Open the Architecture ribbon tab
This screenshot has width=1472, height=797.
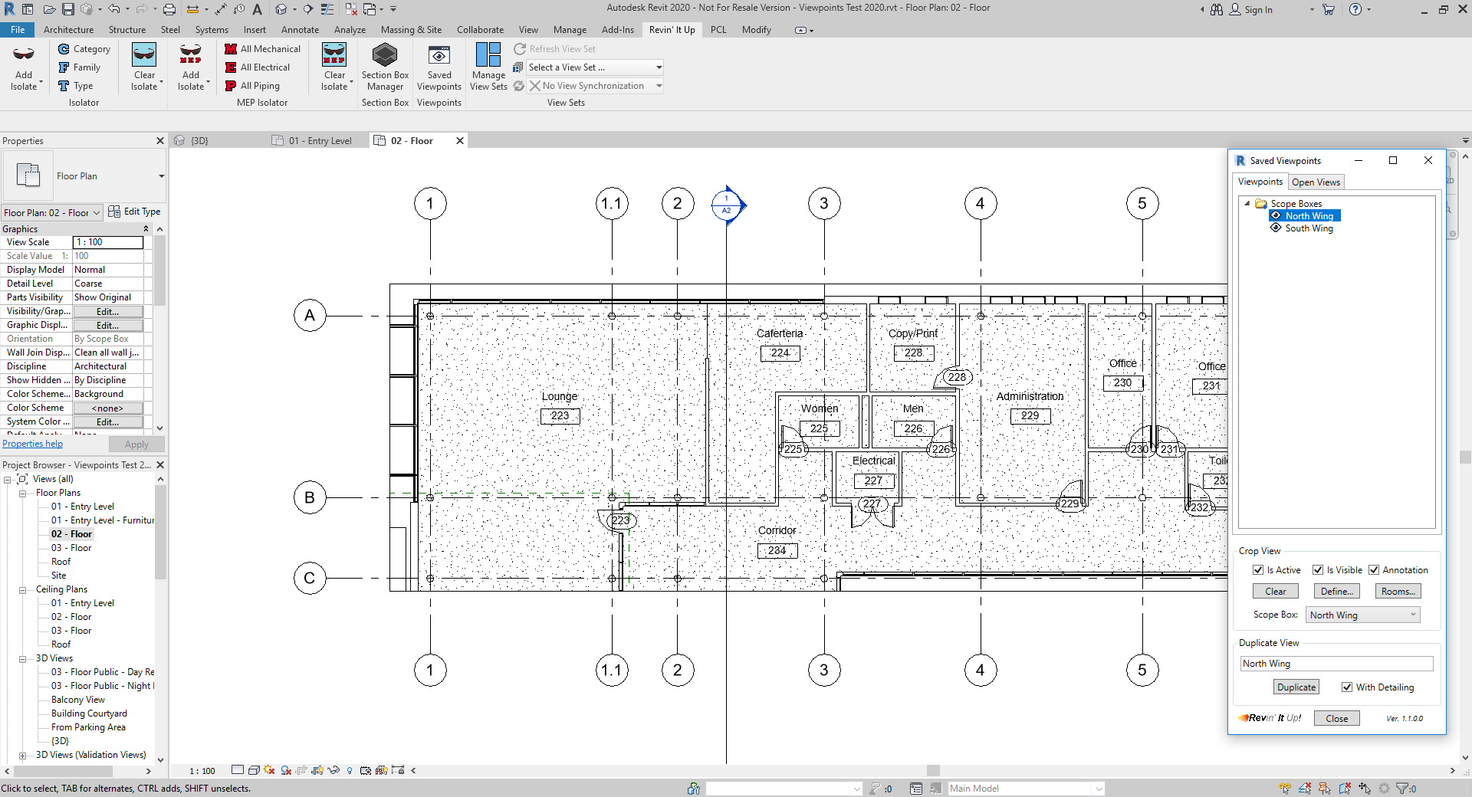tap(68, 30)
